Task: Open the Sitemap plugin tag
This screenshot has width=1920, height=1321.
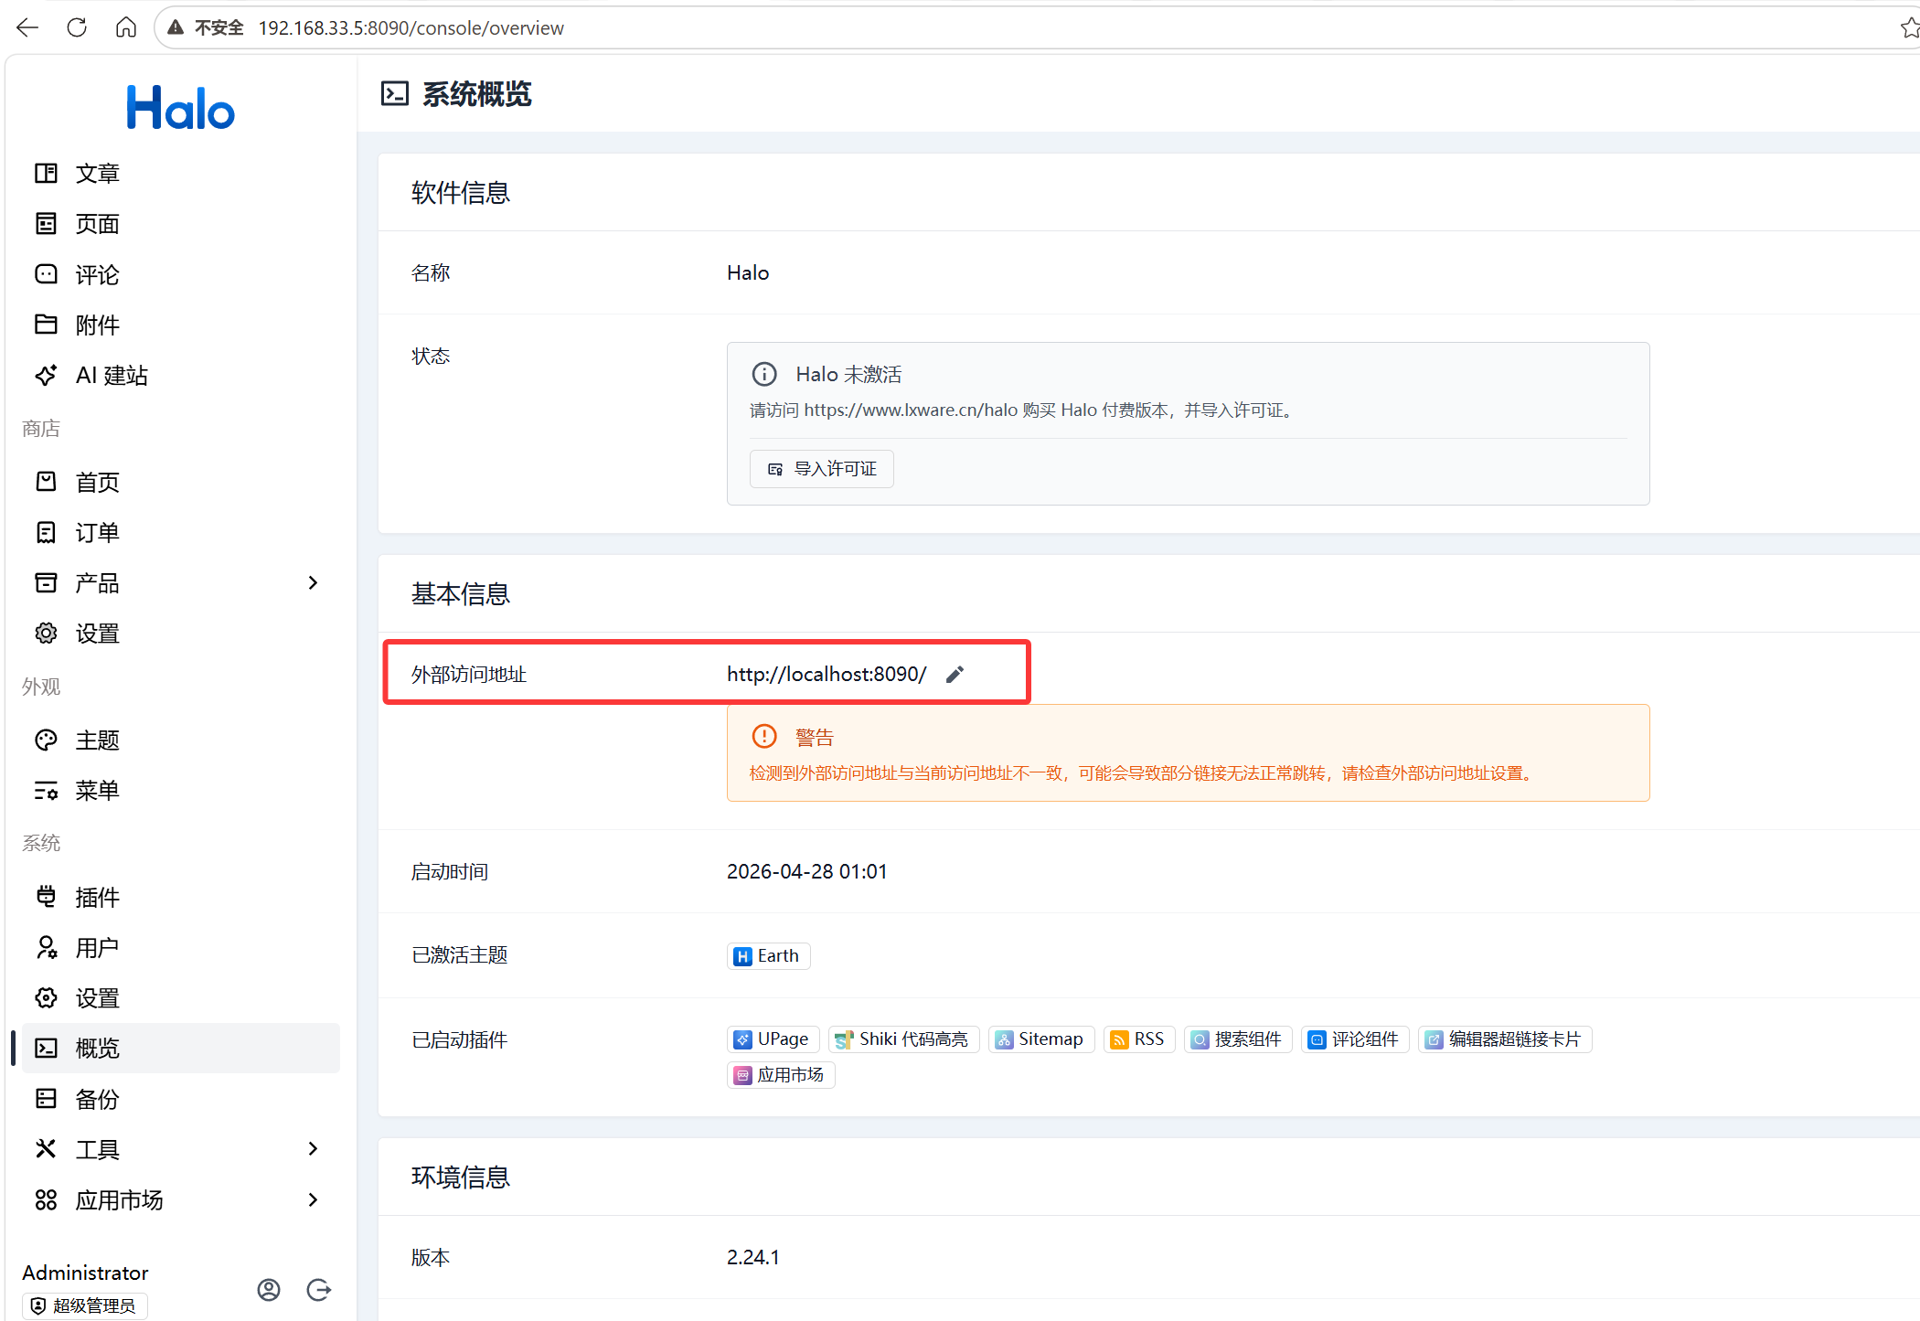Action: coord(1040,1039)
